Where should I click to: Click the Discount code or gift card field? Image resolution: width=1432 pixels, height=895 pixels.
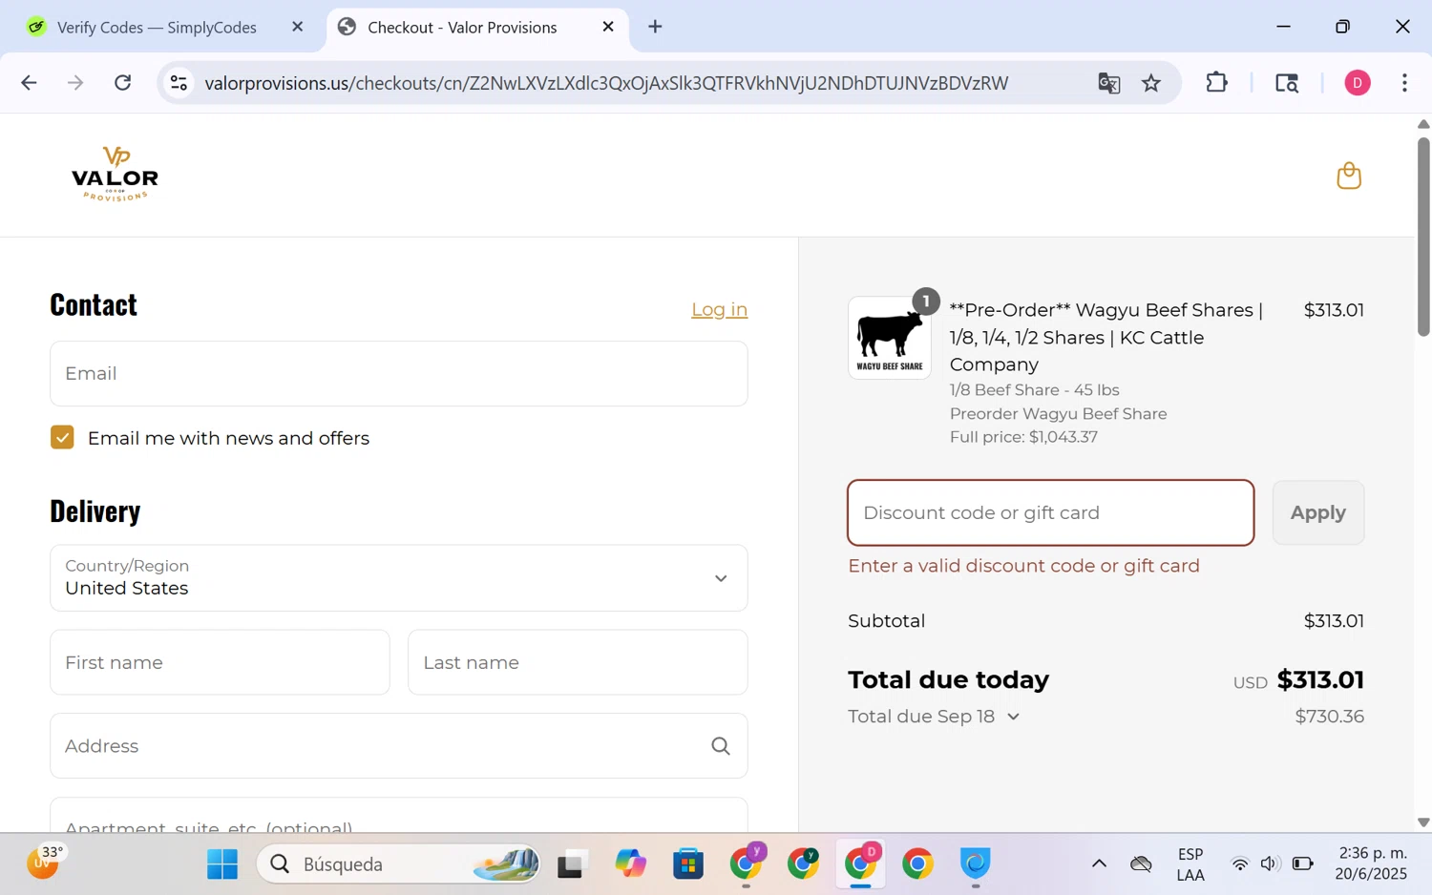1050,513
